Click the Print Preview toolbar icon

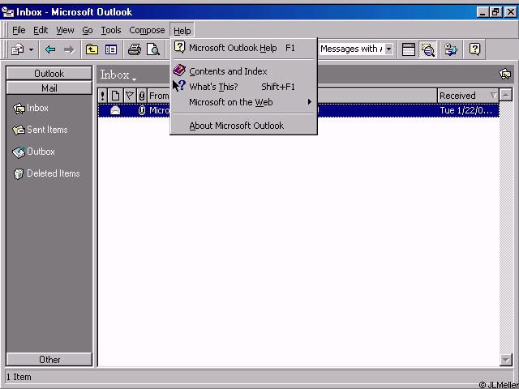[153, 49]
